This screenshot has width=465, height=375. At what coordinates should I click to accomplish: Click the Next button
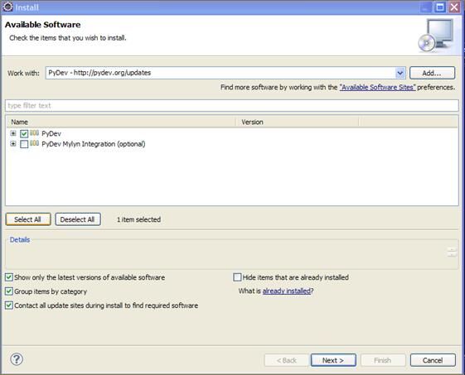click(x=333, y=360)
